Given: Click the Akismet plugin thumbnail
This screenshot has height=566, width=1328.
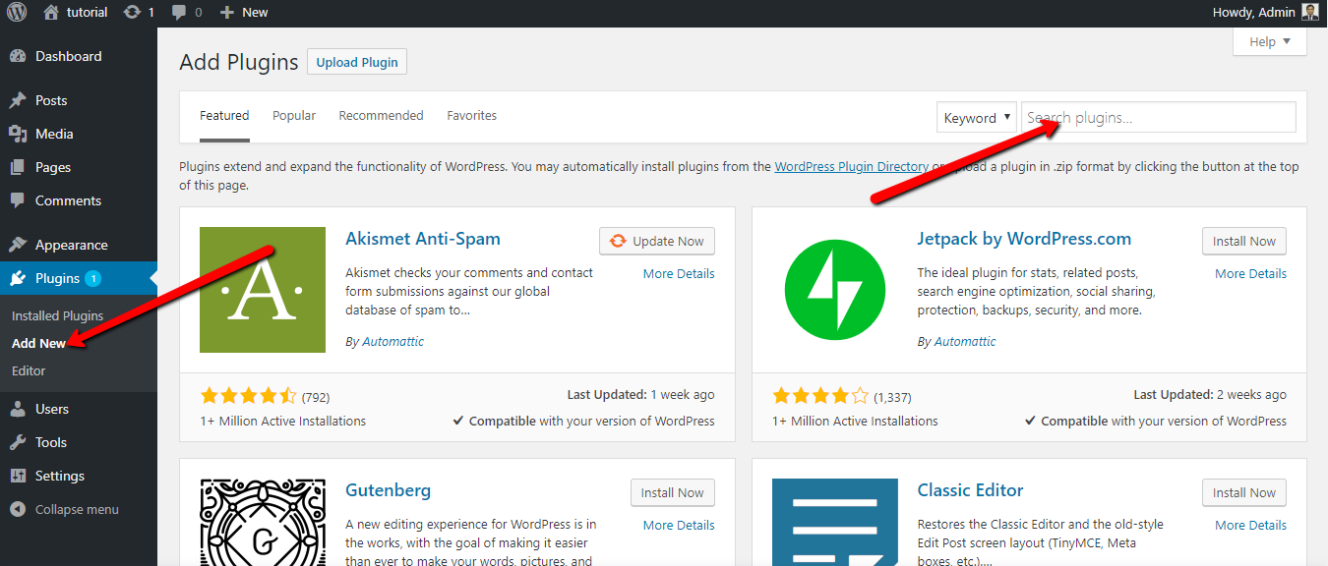Looking at the screenshot, I should (263, 290).
